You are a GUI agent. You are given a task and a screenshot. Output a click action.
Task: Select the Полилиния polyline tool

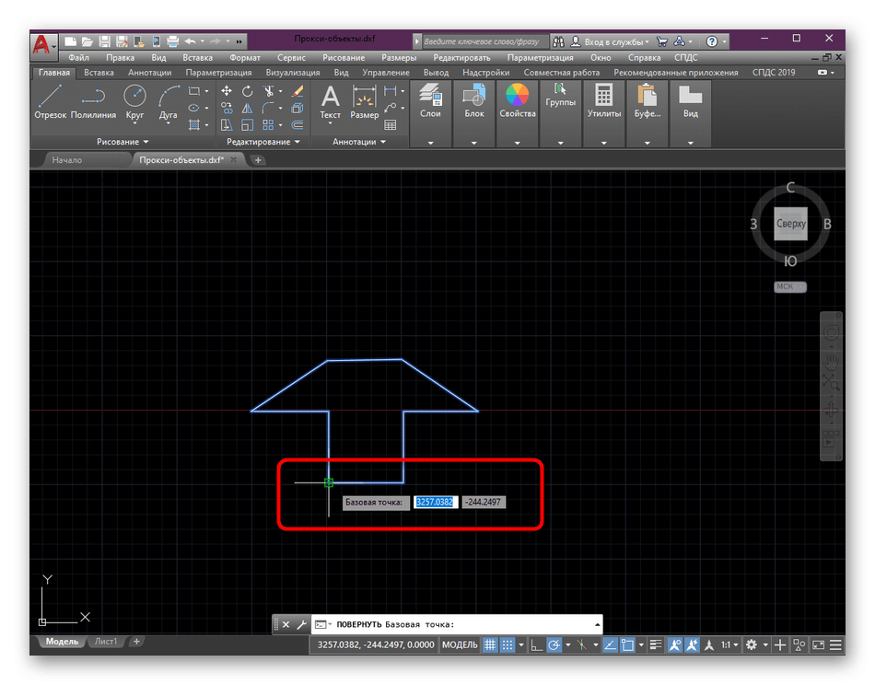click(x=93, y=101)
